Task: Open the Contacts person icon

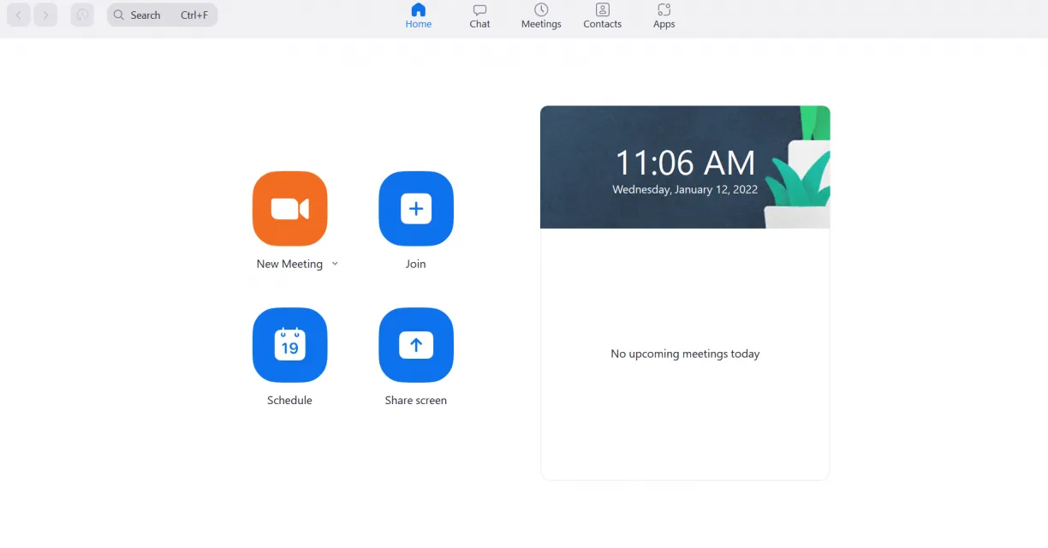Action: click(603, 10)
